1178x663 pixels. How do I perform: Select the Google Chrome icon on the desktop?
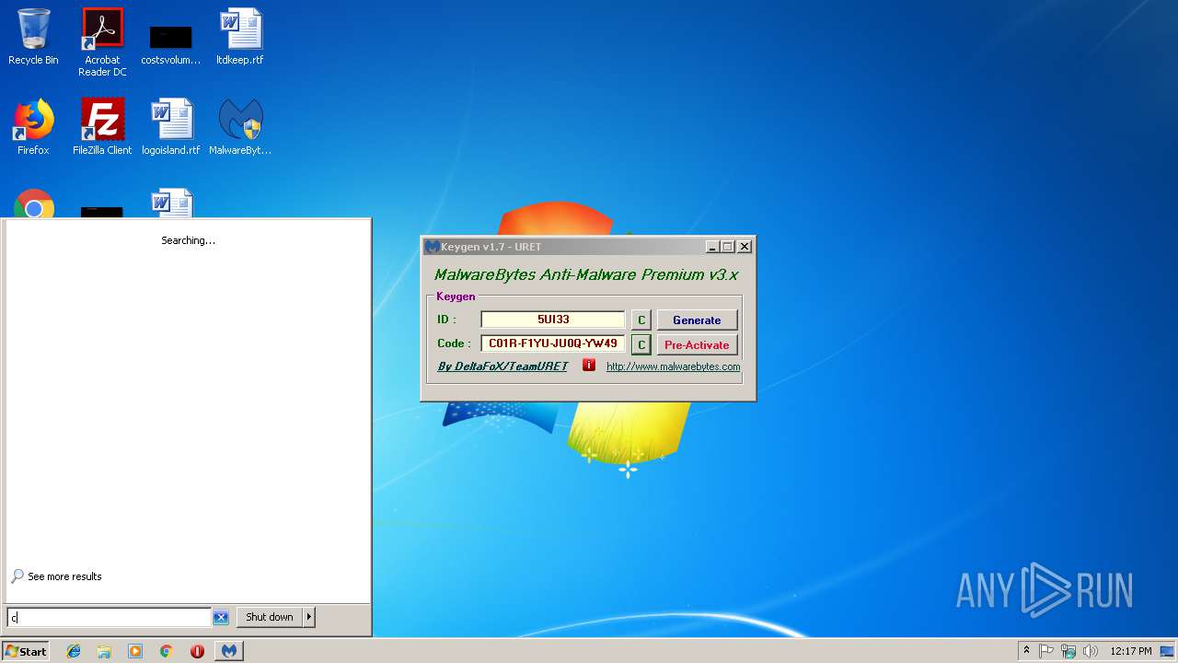click(34, 204)
